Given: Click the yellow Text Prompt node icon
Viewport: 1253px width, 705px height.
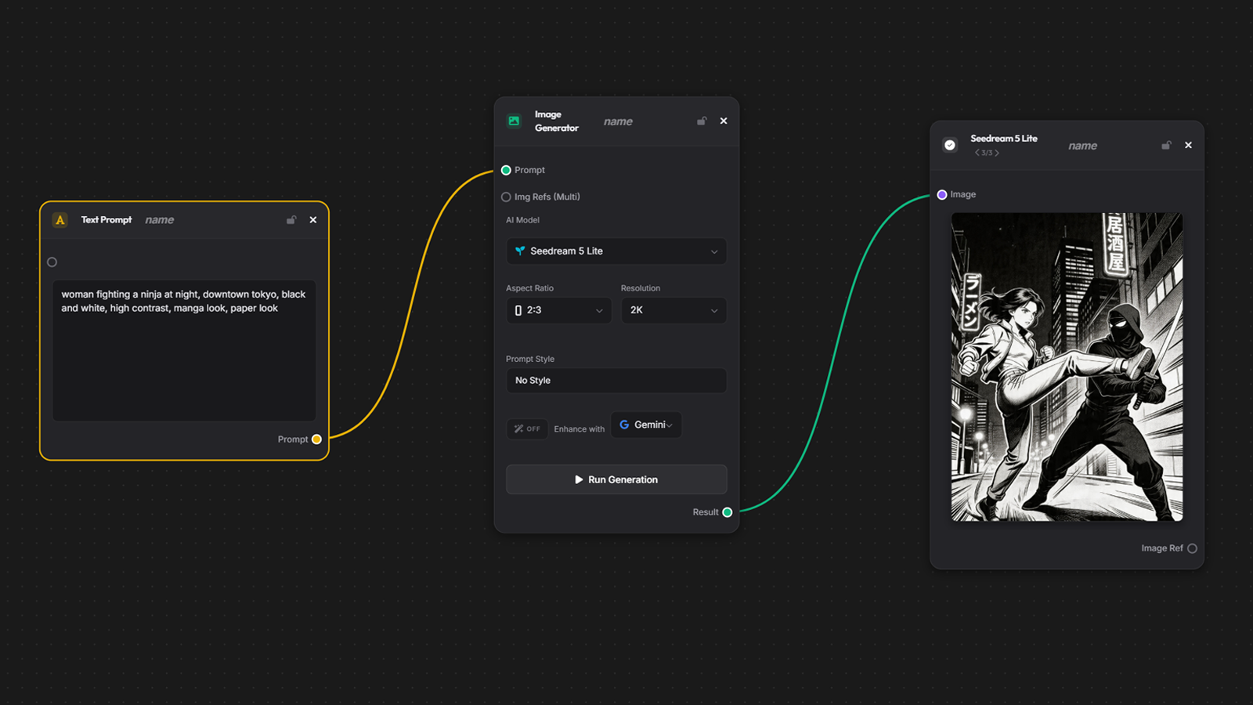Looking at the screenshot, I should click(60, 220).
